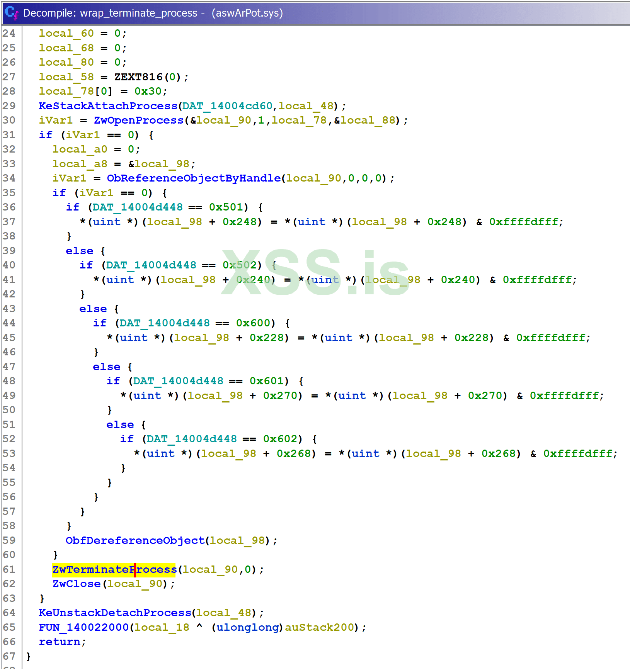Click the else keyword on line 39

(x=80, y=251)
